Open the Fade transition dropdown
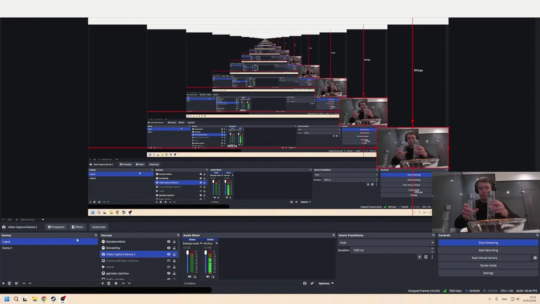This screenshot has width=540, height=304. (x=386, y=243)
